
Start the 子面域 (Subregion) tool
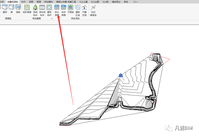pyautogui.click(x=70, y=9)
